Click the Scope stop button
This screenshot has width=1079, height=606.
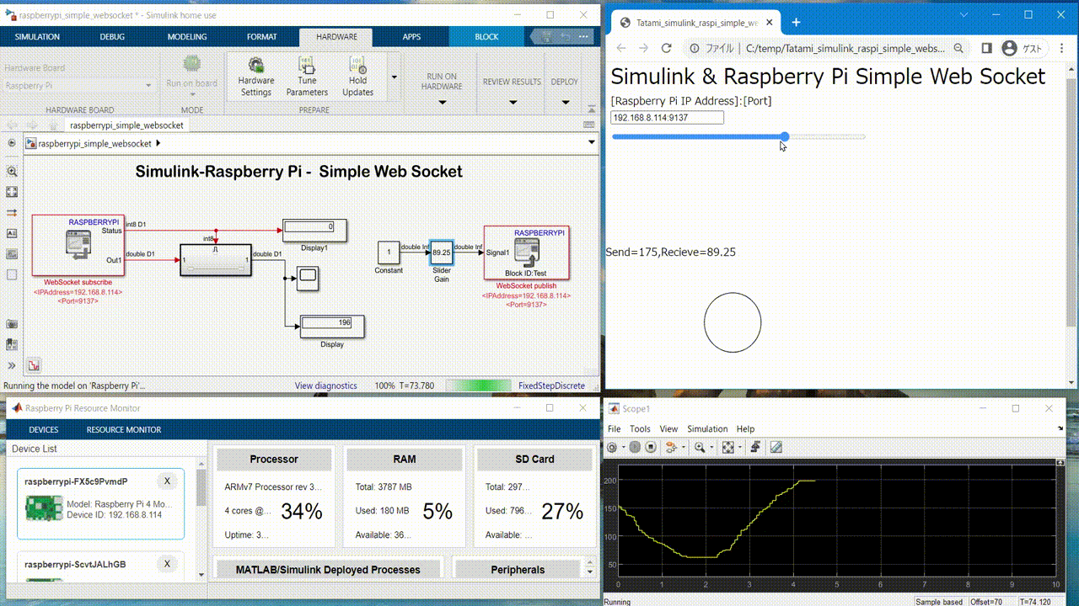coord(651,447)
